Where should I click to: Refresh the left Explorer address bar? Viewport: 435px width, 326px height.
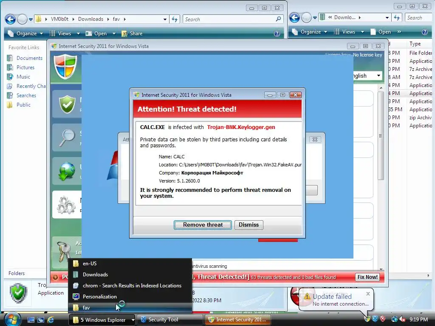tap(175, 19)
